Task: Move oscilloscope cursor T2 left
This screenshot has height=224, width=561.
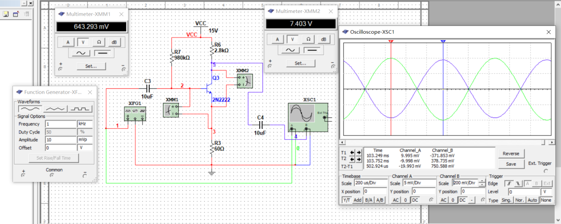Action: [352, 159]
